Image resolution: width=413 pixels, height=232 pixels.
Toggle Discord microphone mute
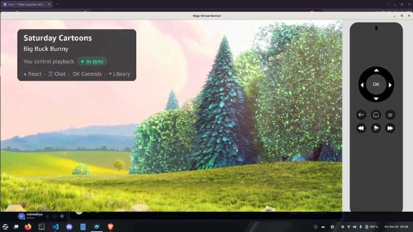pyautogui.click(x=48, y=216)
